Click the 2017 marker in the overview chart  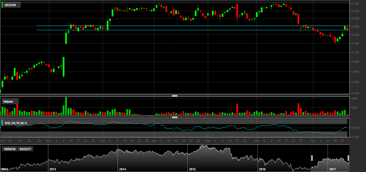(332, 169)
